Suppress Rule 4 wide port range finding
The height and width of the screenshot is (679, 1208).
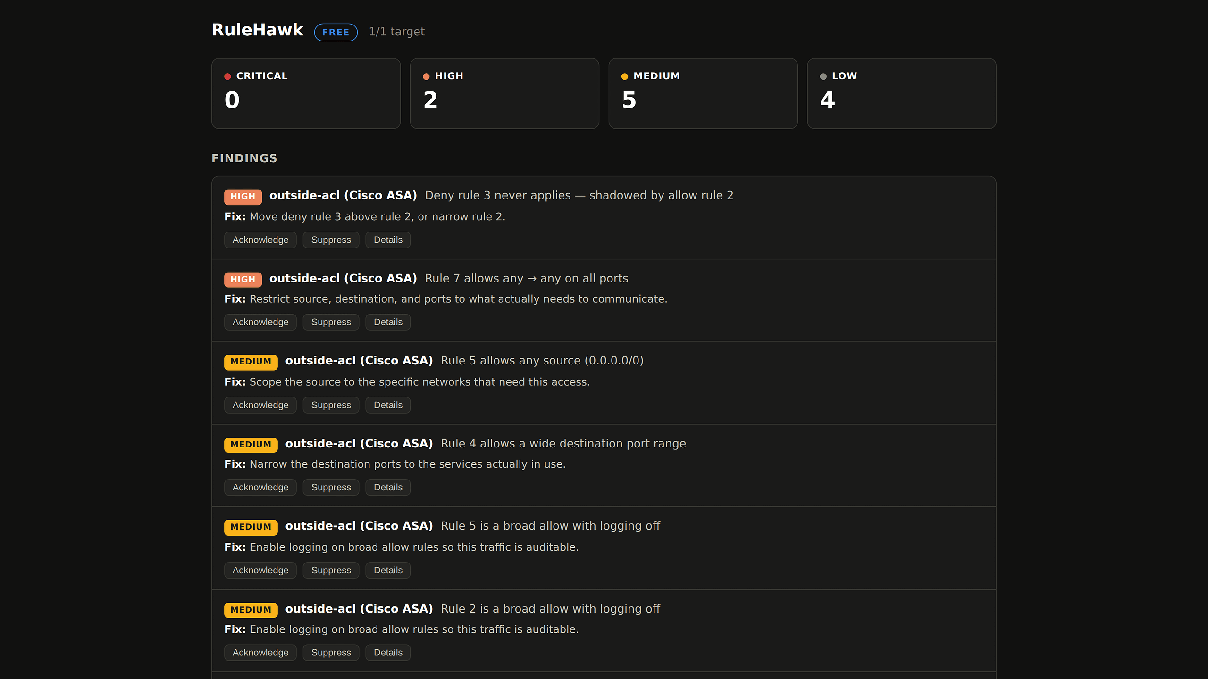click(x=331, y=487)
